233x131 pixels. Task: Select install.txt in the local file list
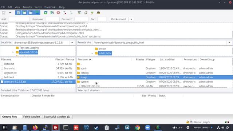click(38, 64)
